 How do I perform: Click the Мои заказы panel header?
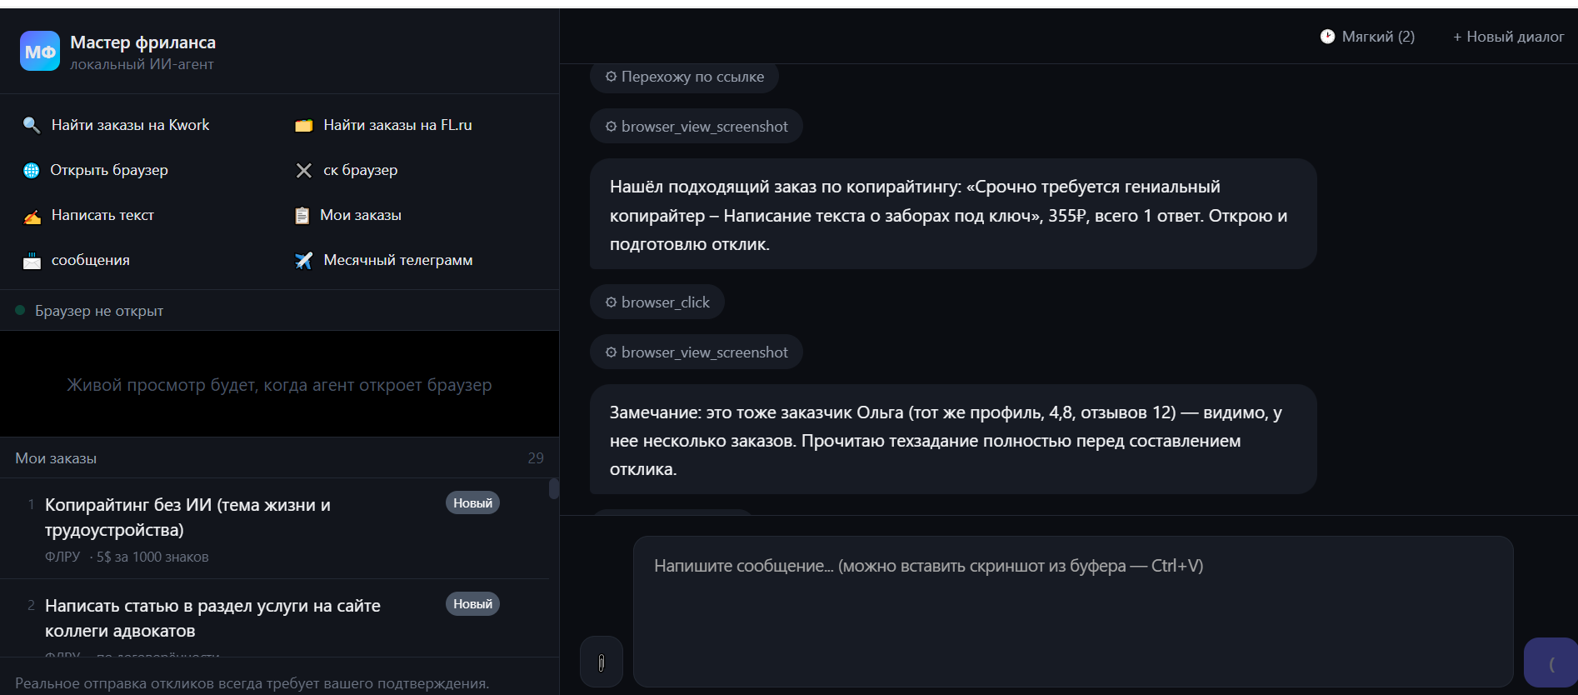click(279, 458)
